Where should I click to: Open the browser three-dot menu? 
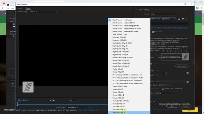(x=201, y=8)
